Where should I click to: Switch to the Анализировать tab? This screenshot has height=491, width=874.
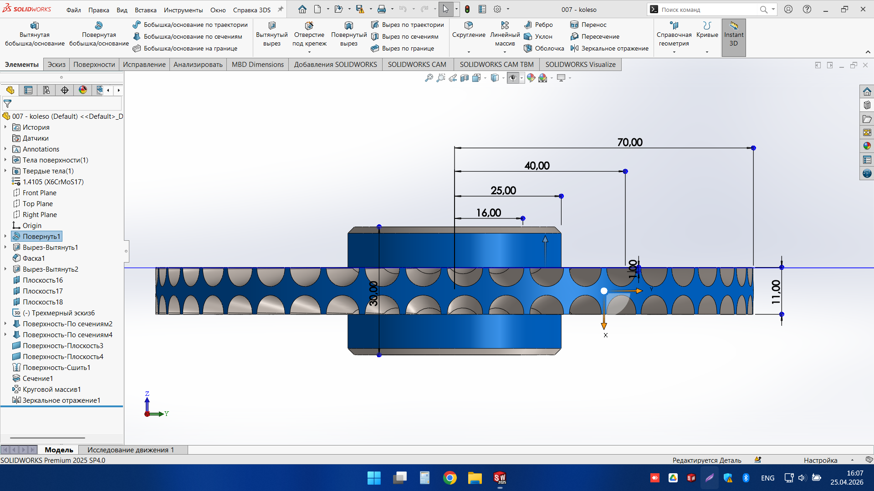198,65
